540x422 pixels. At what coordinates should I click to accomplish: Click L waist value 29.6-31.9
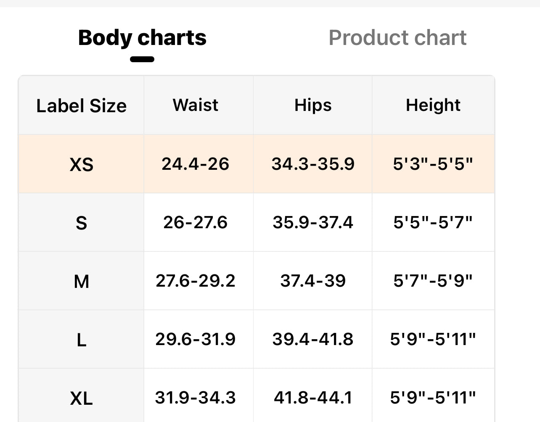(196, 339)
